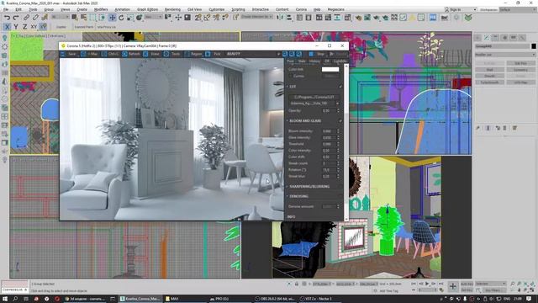The width and height of the screenshot is (538, 303).
Task: Restrict transform to X axis
Action: (x=7, y=26)
